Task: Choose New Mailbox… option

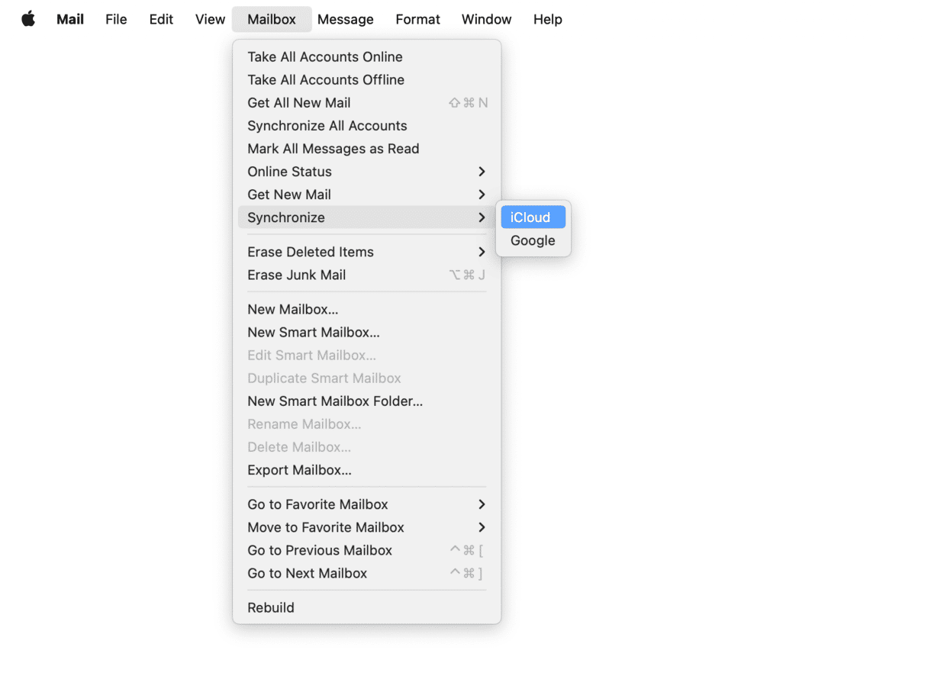Action: click(x=293, y=309)
